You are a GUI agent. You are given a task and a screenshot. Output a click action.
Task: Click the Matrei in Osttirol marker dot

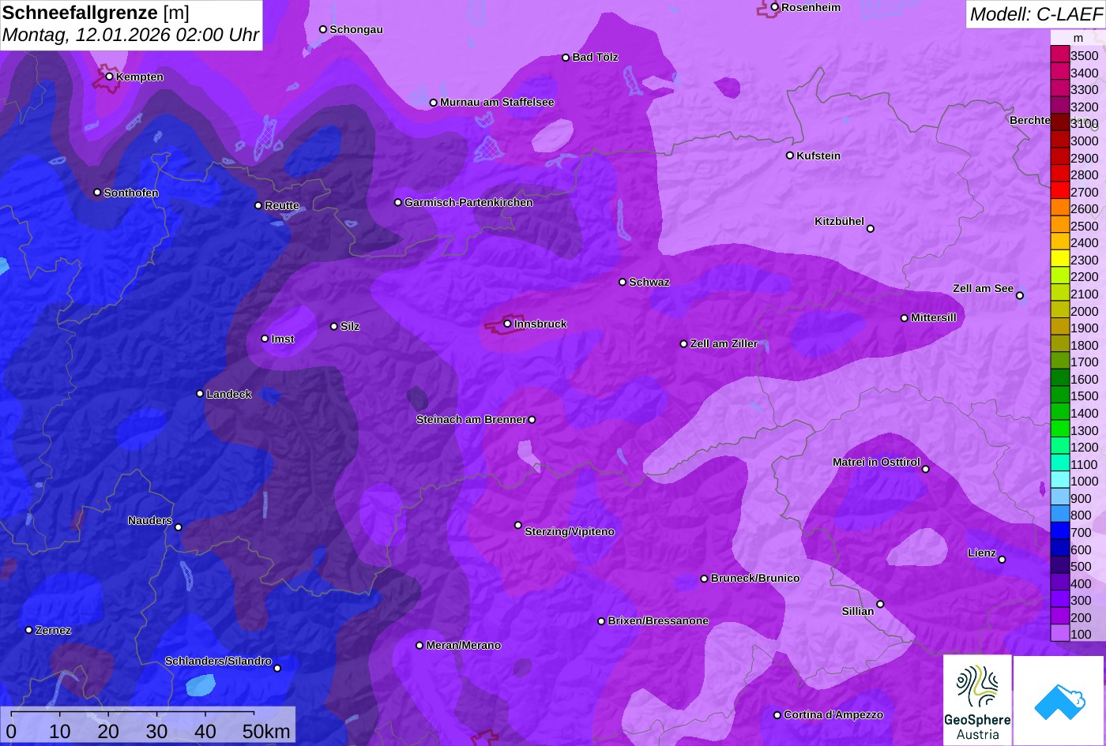coord(925,470)
